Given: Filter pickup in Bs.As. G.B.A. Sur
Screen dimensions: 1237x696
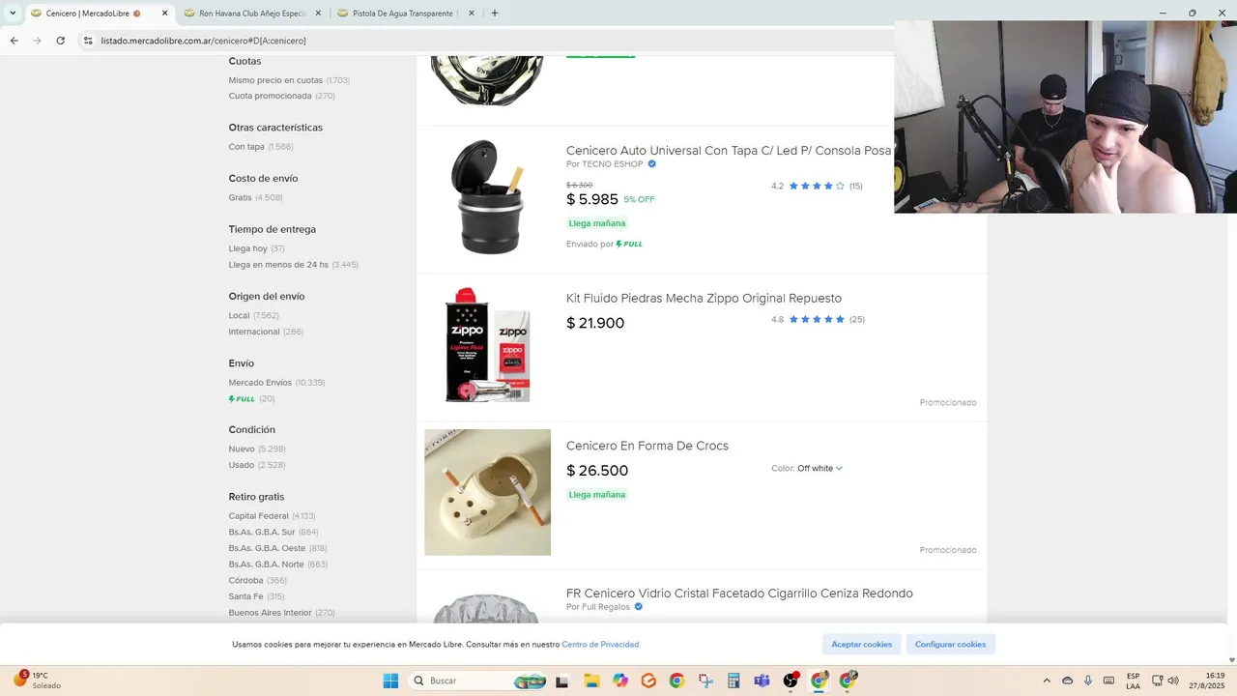Looking at the screenshot, I should click(273, 532).
